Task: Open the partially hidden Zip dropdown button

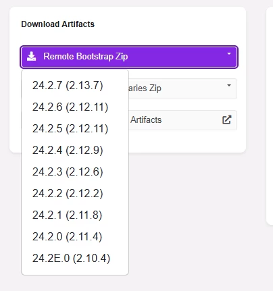Action: point(182,88)
